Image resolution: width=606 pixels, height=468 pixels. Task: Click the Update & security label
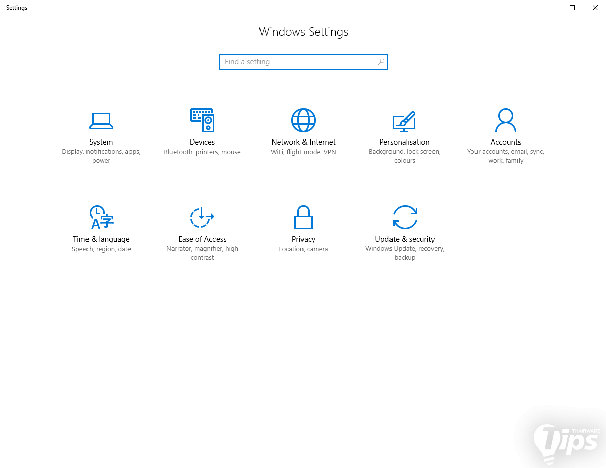point(405,239)
